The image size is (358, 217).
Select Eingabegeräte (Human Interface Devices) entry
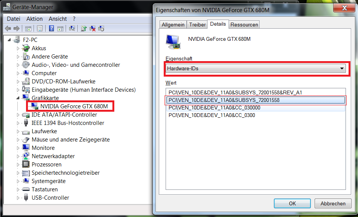pos(84,90)
